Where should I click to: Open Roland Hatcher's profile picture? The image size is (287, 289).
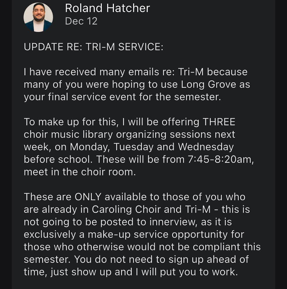pyautogui.click(x=38, y=17)
